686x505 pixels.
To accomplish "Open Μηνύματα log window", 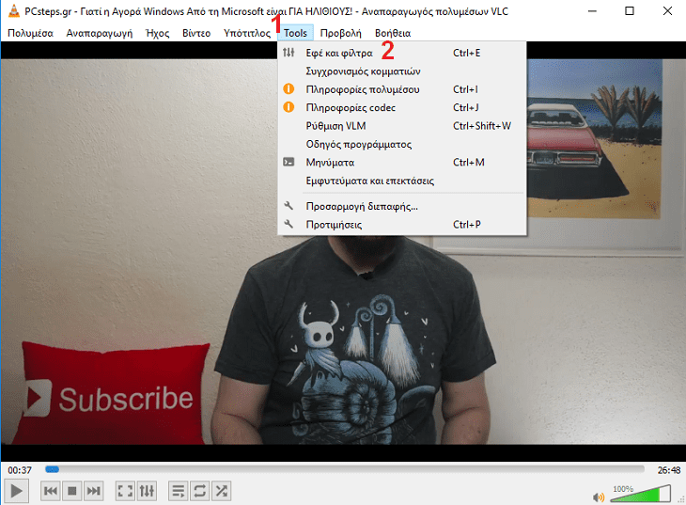I will coord(401,163).
